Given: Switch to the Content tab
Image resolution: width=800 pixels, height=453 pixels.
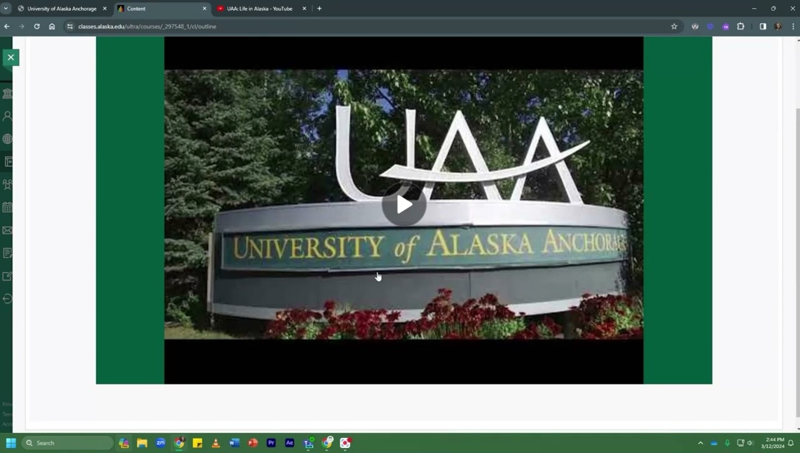Looking at the screenshot, I should 162,9.
